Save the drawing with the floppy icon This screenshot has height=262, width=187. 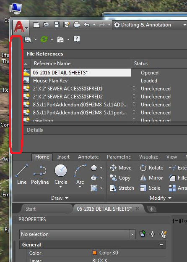click(x=57, y=25)
